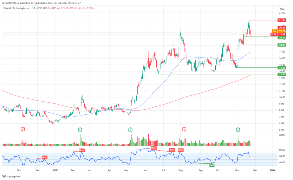The width and height of the screenshot is (293, 180).
Task: Click the open value O20.26
Action: 47,8
